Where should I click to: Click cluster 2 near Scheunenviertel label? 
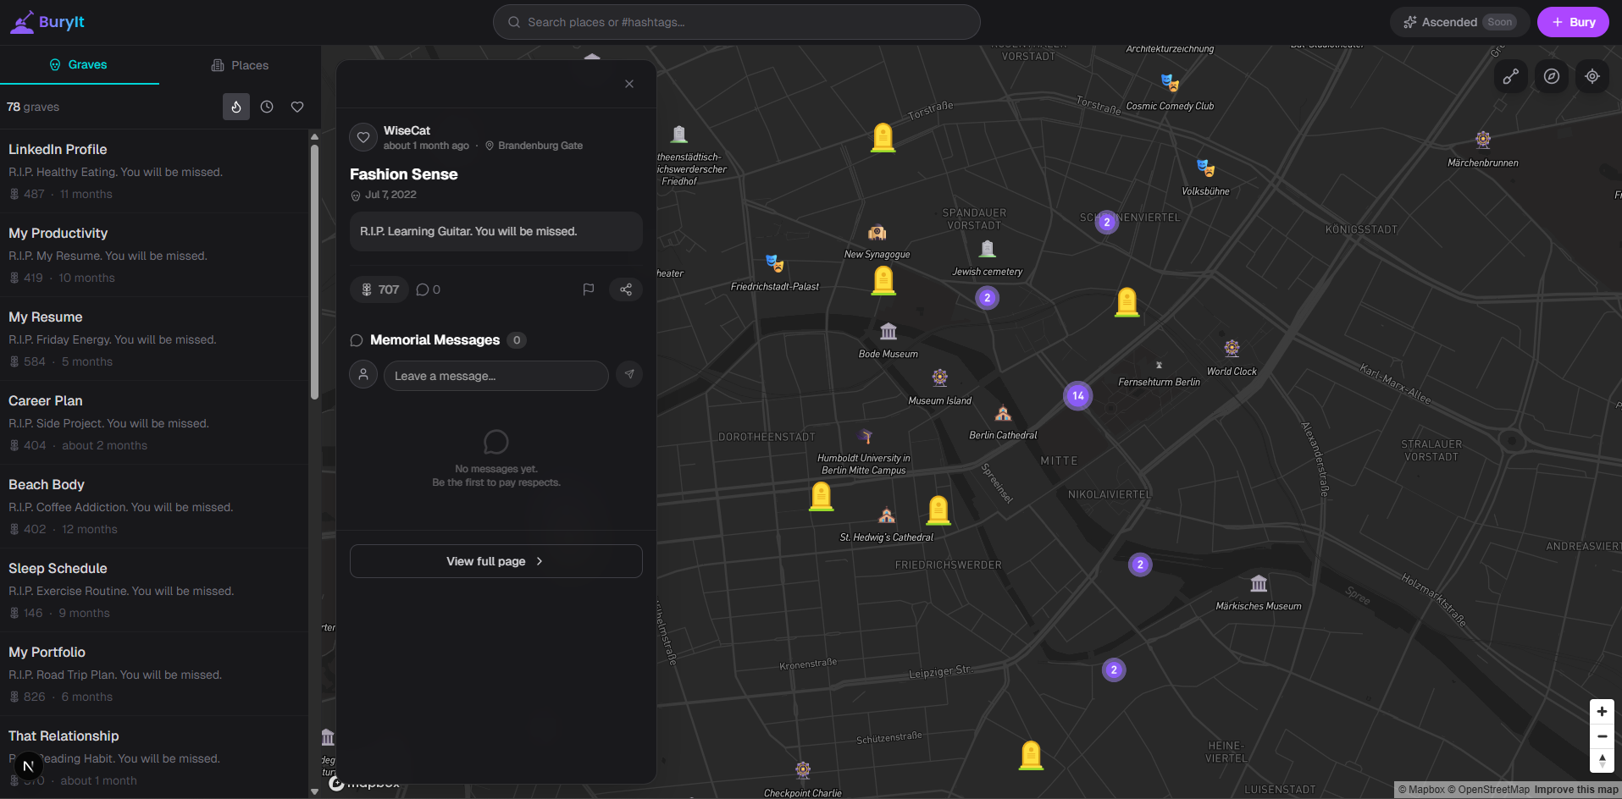tap(1106, 223)
